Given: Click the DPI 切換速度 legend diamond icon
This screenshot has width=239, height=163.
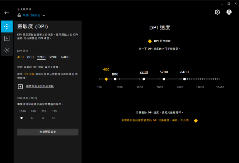Looking at the screenshot, I should (150, 41).
